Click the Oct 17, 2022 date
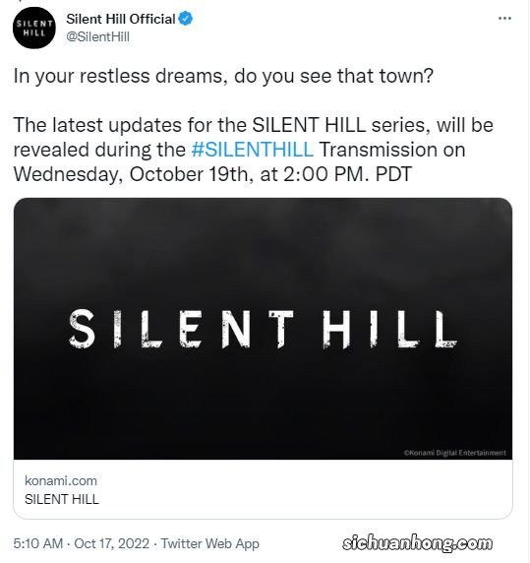Screen dimensions: 530x563 click(x=111, y=543)
